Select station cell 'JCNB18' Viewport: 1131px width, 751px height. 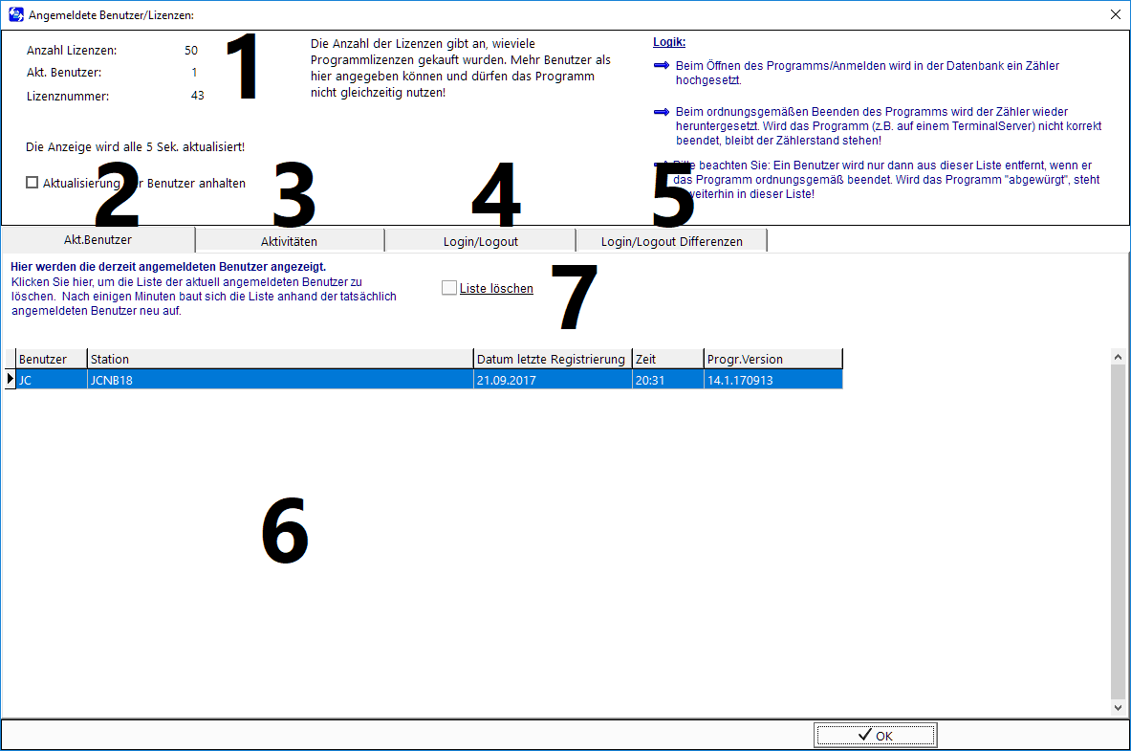pyautogui.click(x=280, y=380)
